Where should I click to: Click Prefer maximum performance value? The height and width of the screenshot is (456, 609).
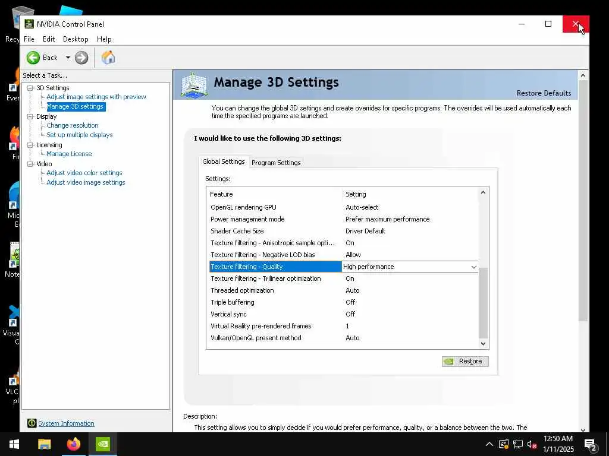click(388, 219)
